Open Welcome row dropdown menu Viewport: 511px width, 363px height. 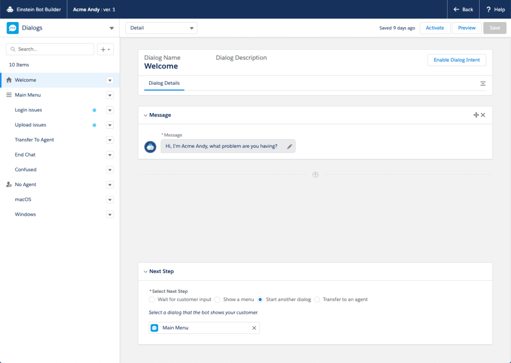[110, 81]
